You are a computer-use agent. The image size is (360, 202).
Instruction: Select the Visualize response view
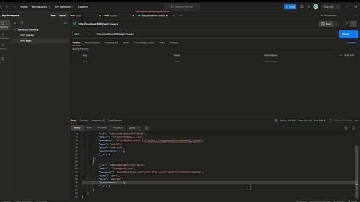pyautogui.click(x=118, y=128)
